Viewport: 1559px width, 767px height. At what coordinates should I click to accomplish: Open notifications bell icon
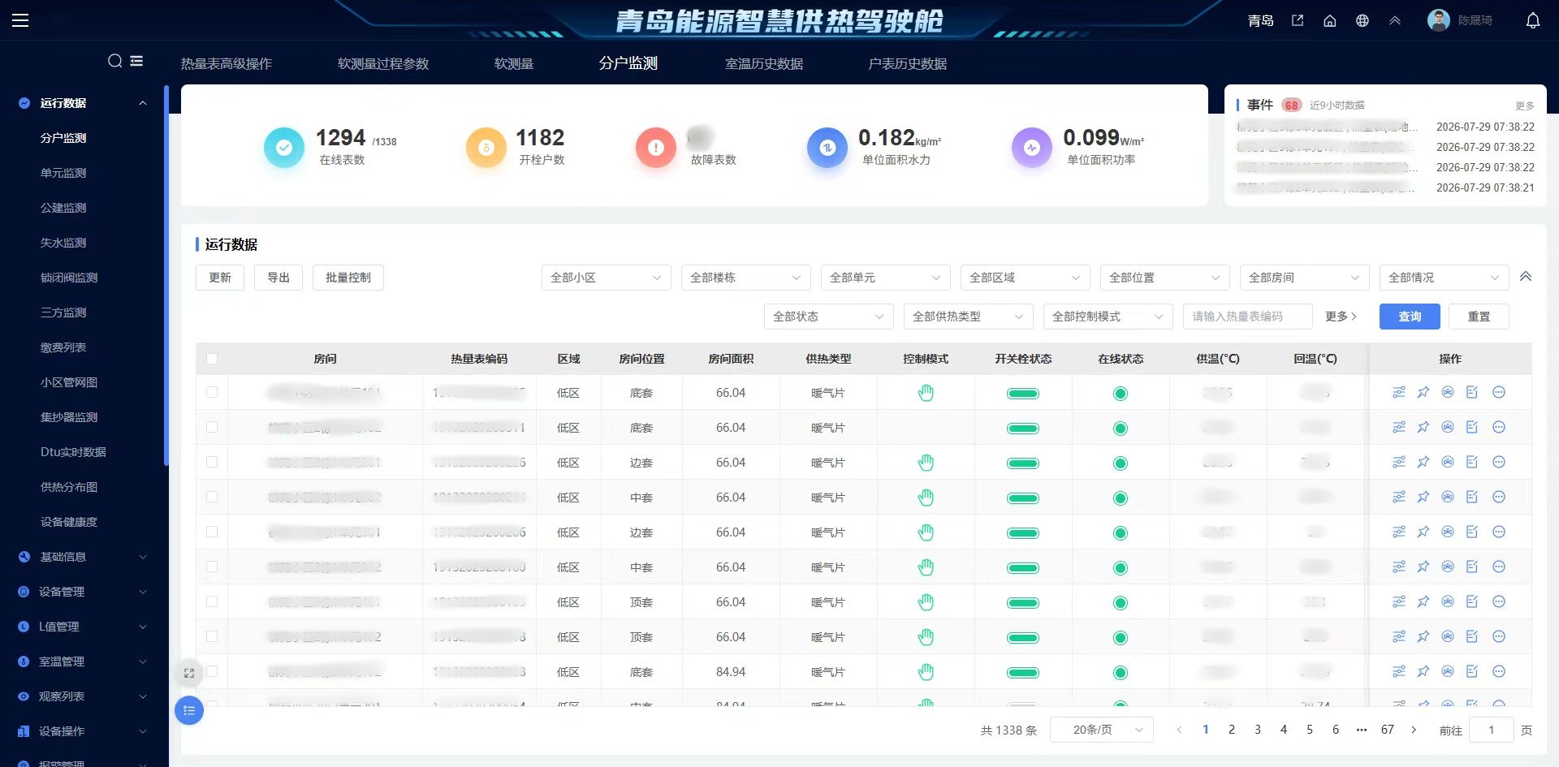1533,20
